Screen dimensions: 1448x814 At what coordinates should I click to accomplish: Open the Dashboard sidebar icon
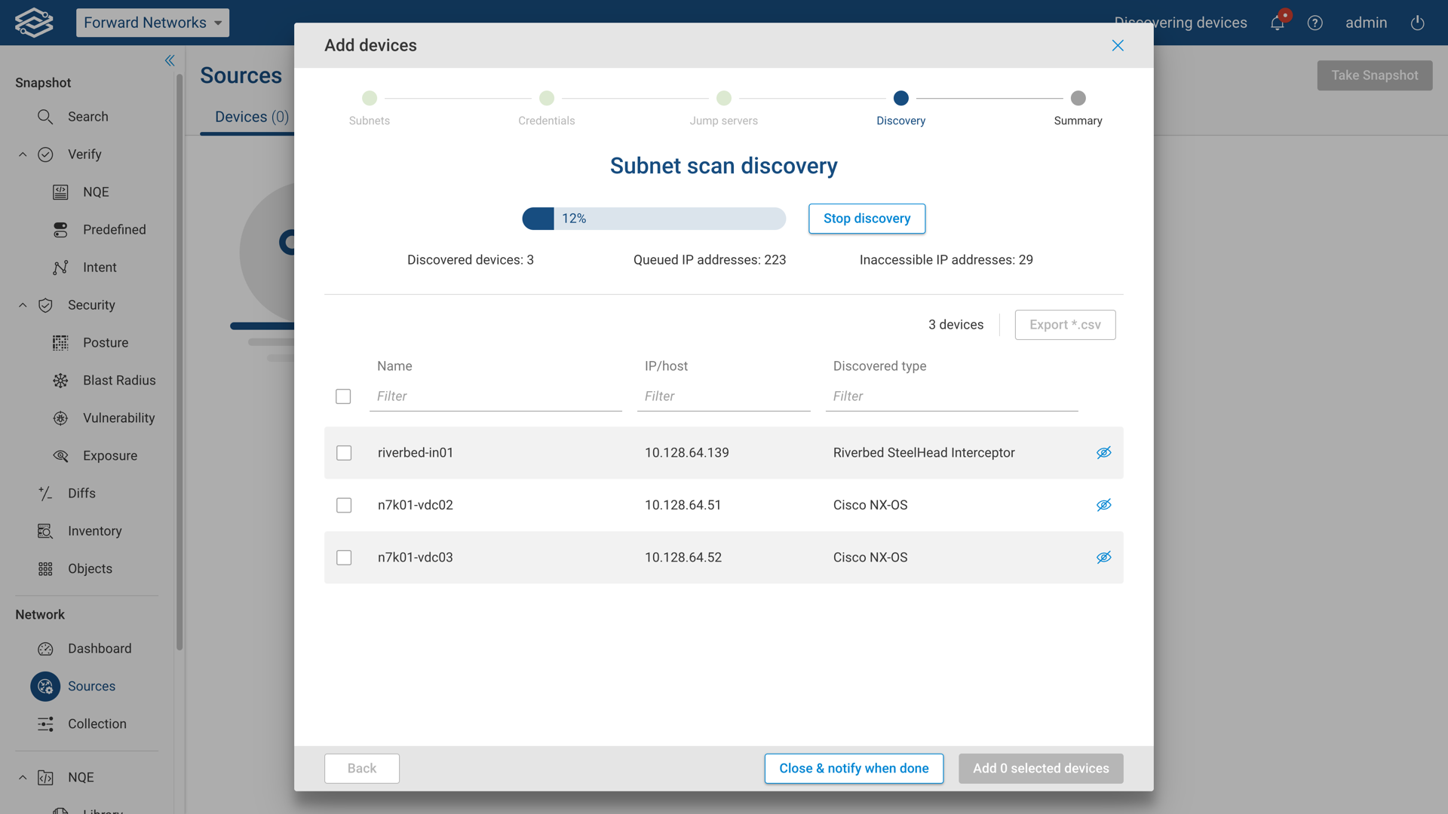pos(45,649)
